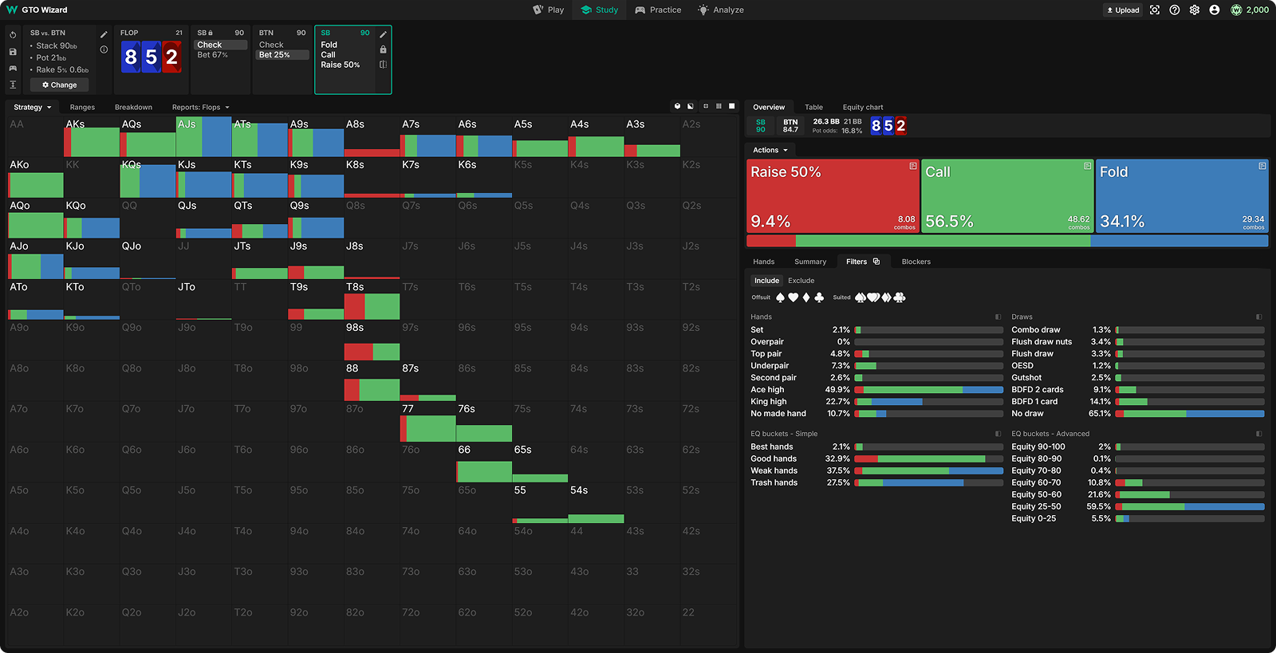Click the green Call action box
The height and width of the screenshot is (653, 1276).
click(x=1007, y=196)
